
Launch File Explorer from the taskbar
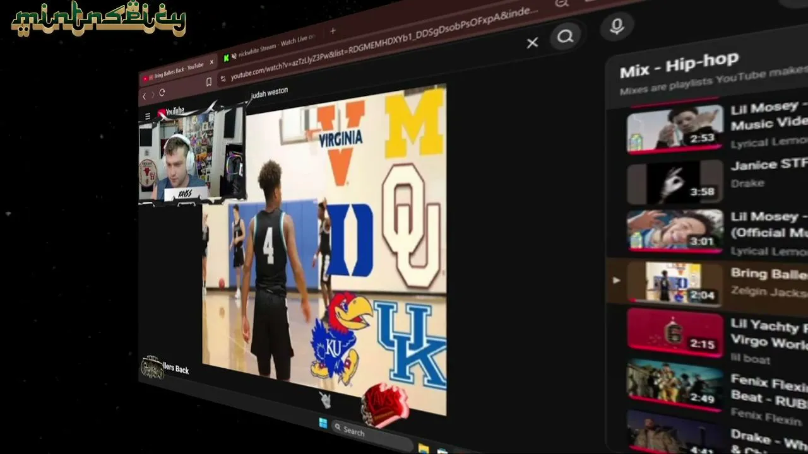[x=423, y=448]
